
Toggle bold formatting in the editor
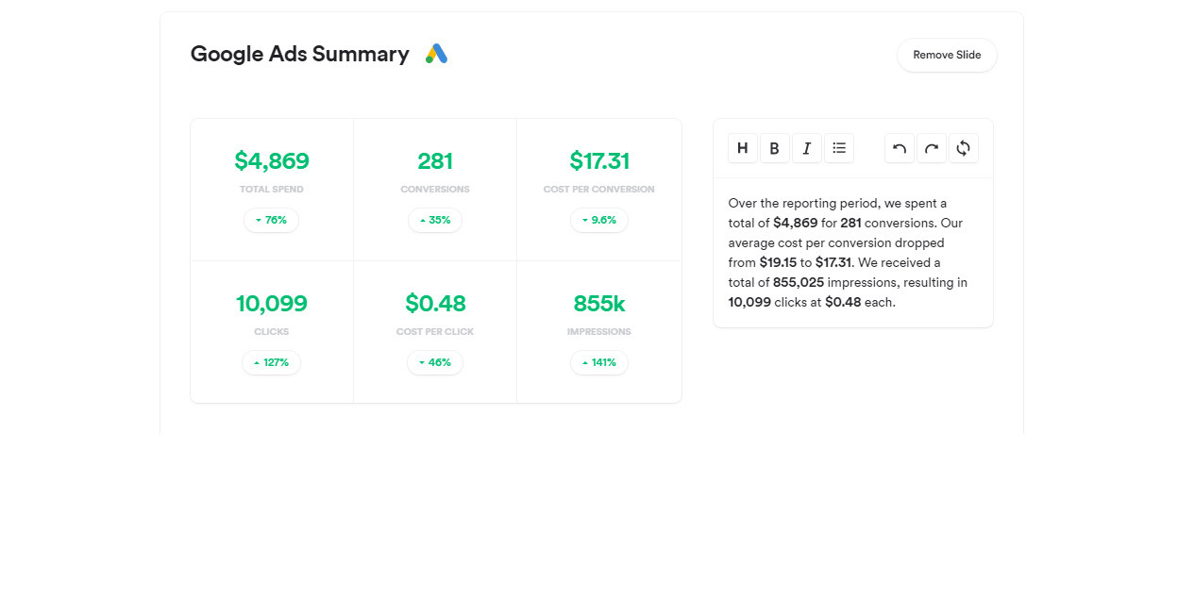pyautogui.click(x=775, y=148)
